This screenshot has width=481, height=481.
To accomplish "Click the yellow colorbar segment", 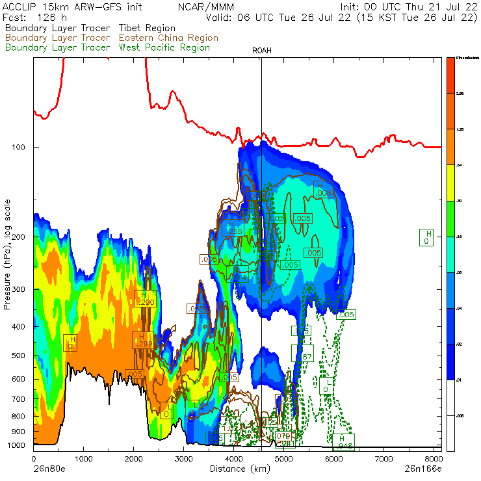I will [450, 183].
